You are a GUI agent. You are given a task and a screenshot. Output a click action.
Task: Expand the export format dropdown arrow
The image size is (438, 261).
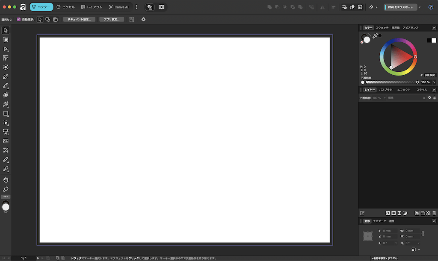pos(420,7)
